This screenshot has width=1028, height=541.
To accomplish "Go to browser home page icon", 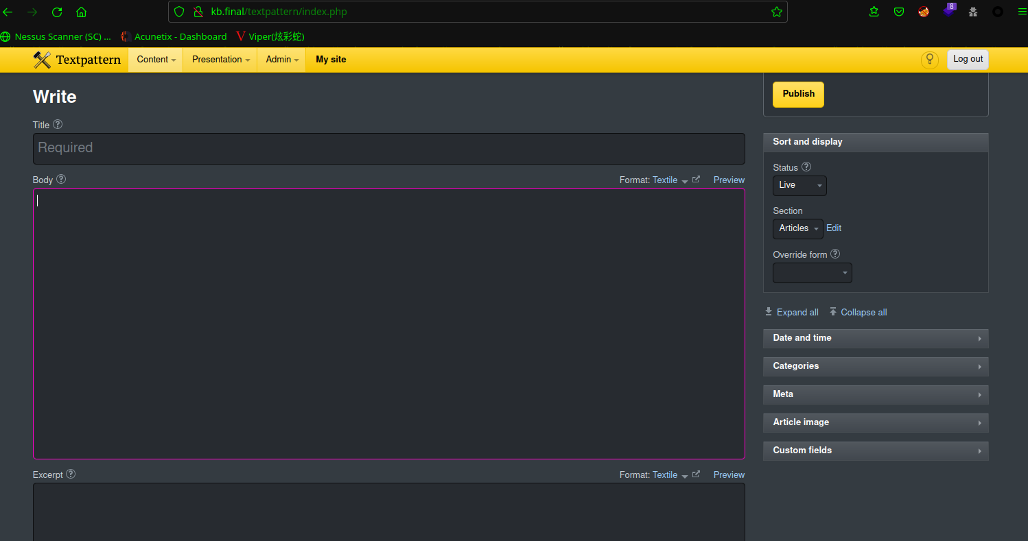I will 81,12.
